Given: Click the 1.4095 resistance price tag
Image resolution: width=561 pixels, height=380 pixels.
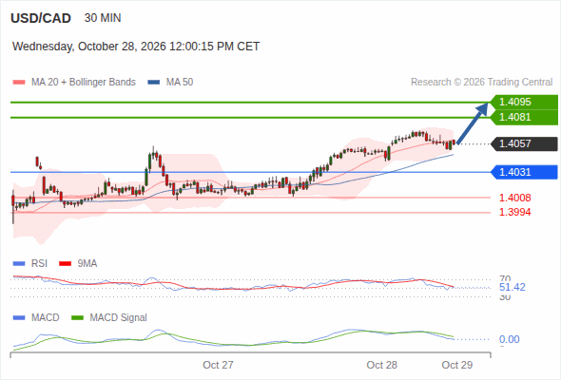Looking at the screenshot, I should 524,102.
